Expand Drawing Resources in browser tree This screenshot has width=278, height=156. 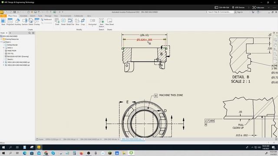(1, 39)
